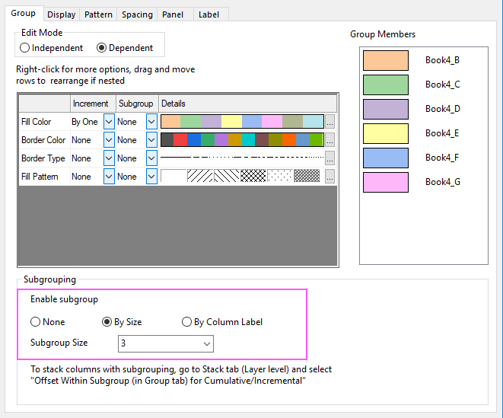Click the Fill Color palette details strip
The width and height of the screenshot is (503, 418).
(x=242, y=122)
